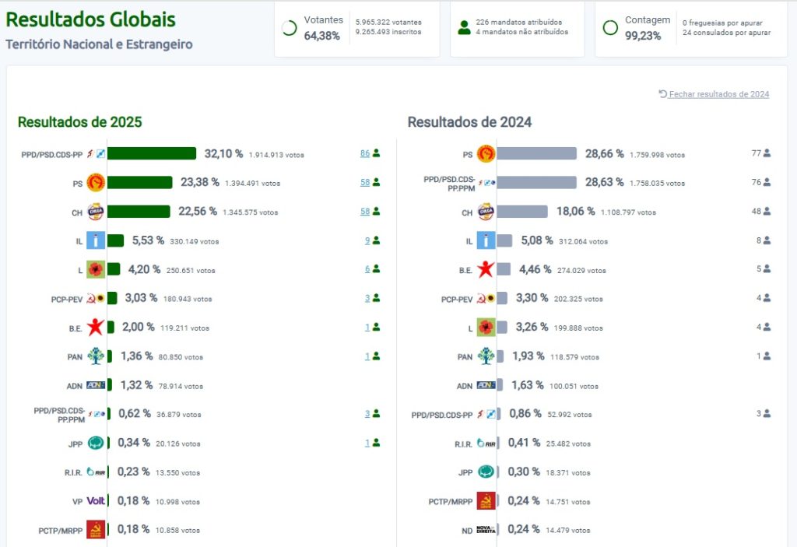Click the grey PS 28,66% bar in 2024

pyautogui.click(x=536, y=154)
